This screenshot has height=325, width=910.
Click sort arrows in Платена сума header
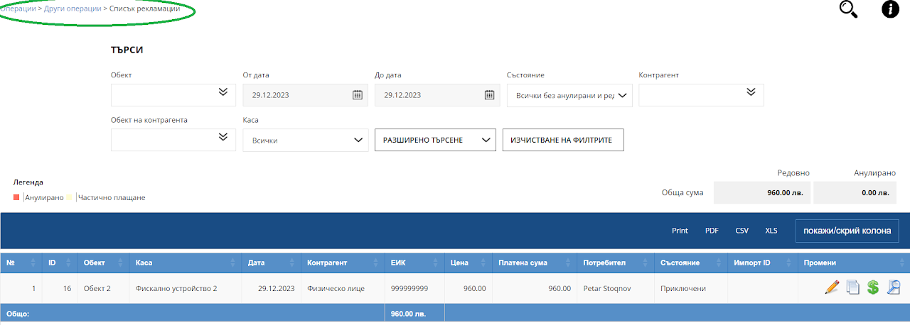point(568,263)
